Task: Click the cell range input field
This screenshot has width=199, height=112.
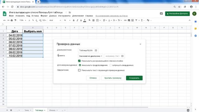Action: click(88, 50)
